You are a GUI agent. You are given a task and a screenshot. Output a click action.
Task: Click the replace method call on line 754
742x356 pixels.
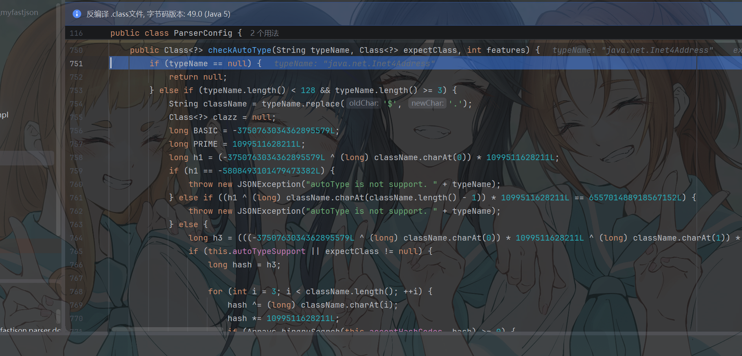pos(323,104)
